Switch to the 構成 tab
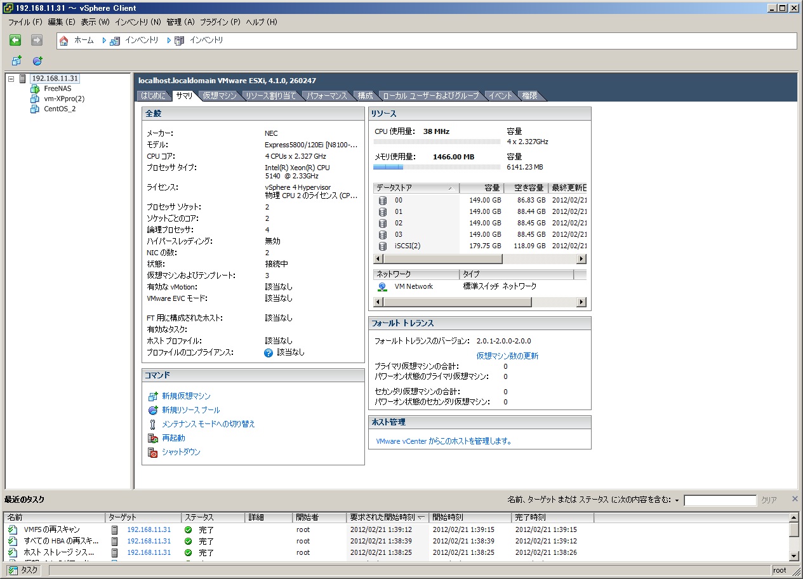803x579 pixels. tap(365, 96)
